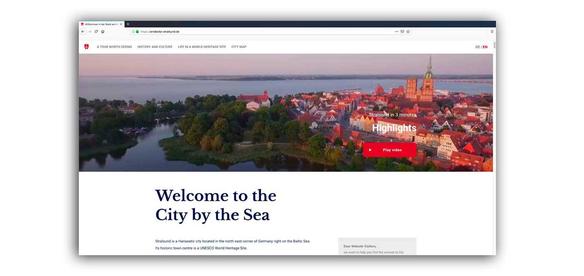Click the browser forward arrow button
The image size is (584, 276).
(90, 32)
